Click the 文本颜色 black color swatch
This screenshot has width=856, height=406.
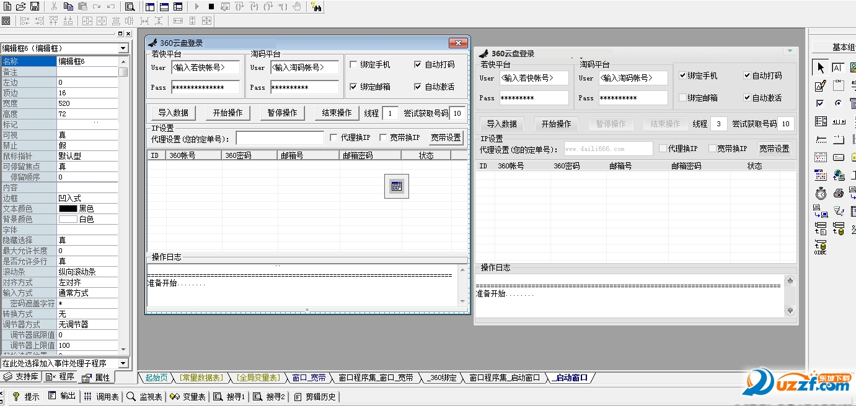click(68, 209)
